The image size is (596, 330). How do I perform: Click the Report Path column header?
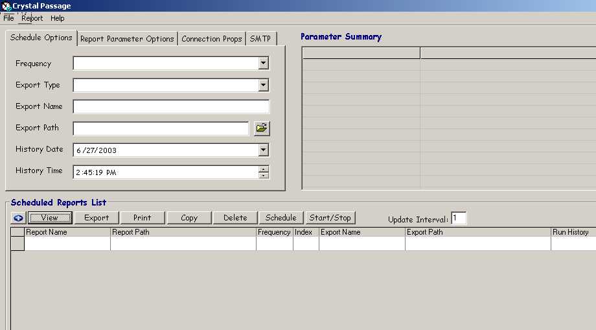pyautogui.click(x=183, y=232)
